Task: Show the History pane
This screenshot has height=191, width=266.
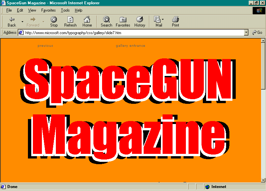Action: click(140, 22)
